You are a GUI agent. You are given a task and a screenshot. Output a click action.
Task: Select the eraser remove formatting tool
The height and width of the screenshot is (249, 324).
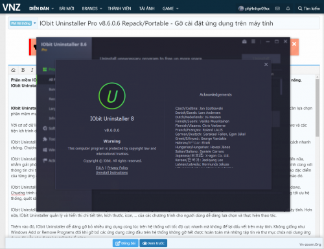(13, 70)
